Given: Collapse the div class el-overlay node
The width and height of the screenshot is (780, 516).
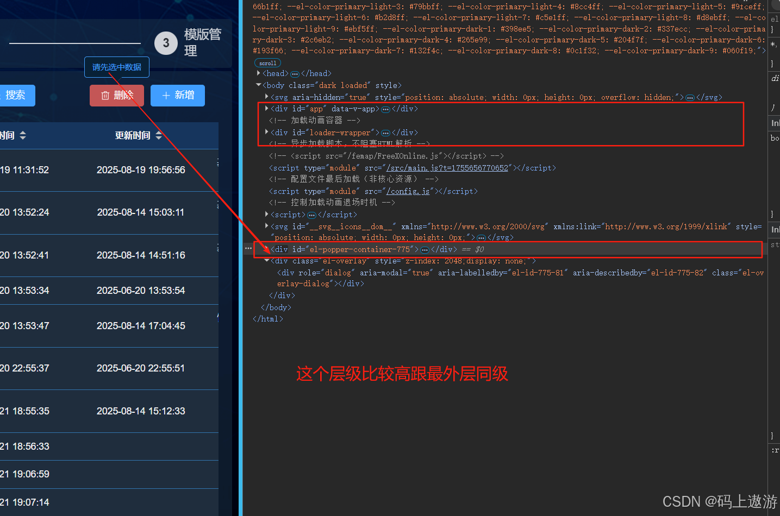Looking at the screenshot, I should coord(266,261).
